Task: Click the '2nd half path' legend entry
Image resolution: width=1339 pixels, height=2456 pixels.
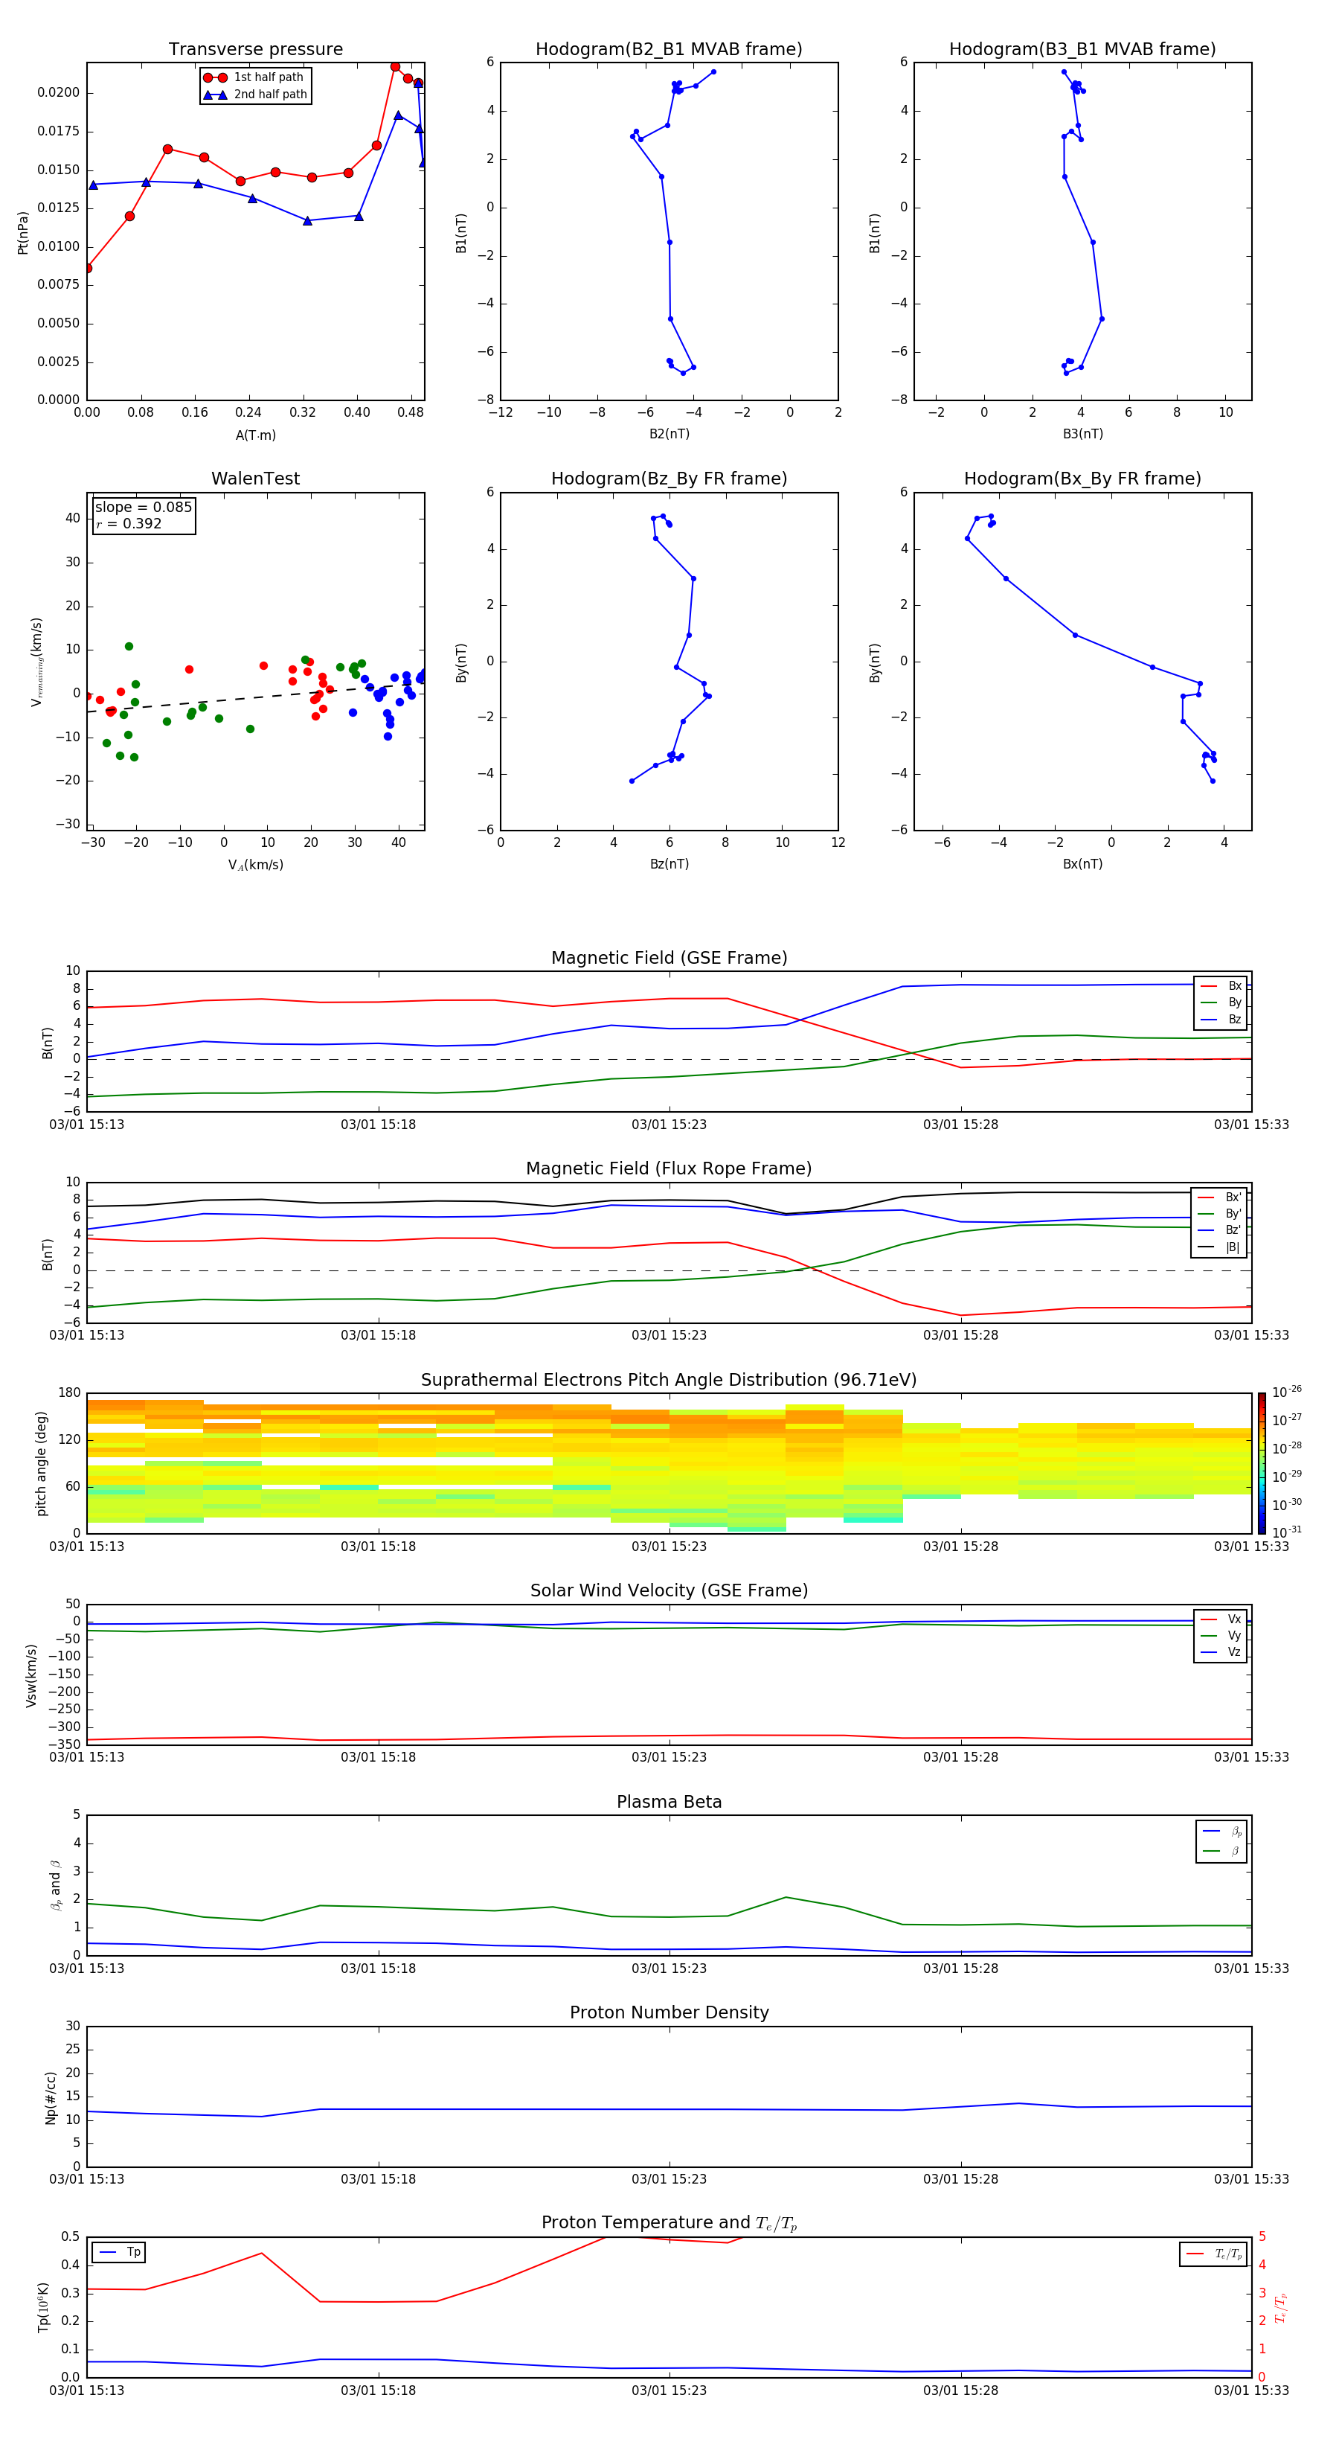Action: coord(254,95)
